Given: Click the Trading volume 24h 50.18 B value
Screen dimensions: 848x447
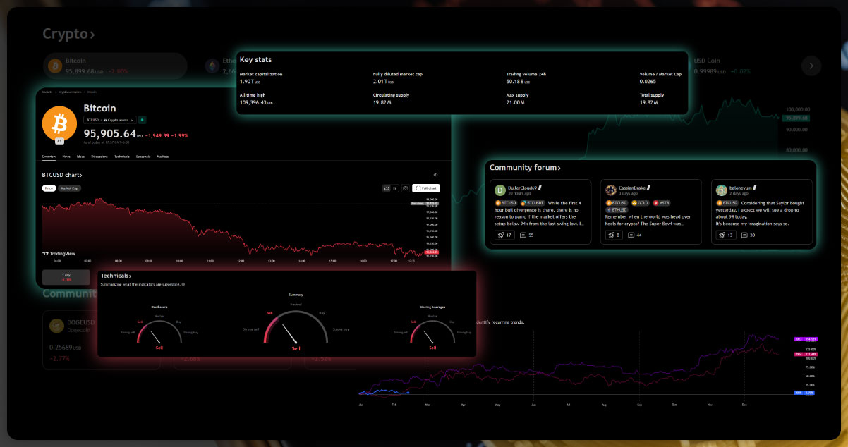Looking at the screenshot, I should click(519, 81).
